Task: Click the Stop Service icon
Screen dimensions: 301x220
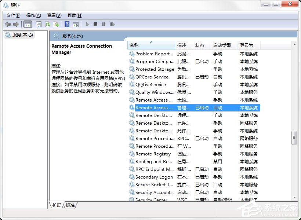Action: point(95,24)
